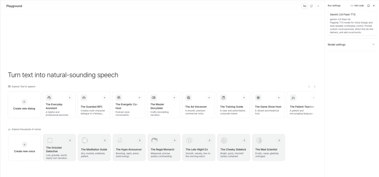Screen dimensions: 379x177
Task: Close the Run settings panel
Action: point(374,6)
